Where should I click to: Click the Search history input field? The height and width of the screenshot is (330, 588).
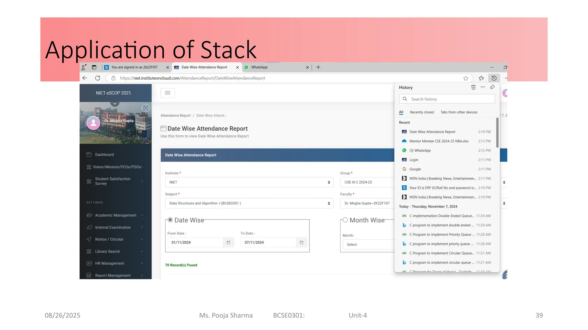[x=447, y=99]
